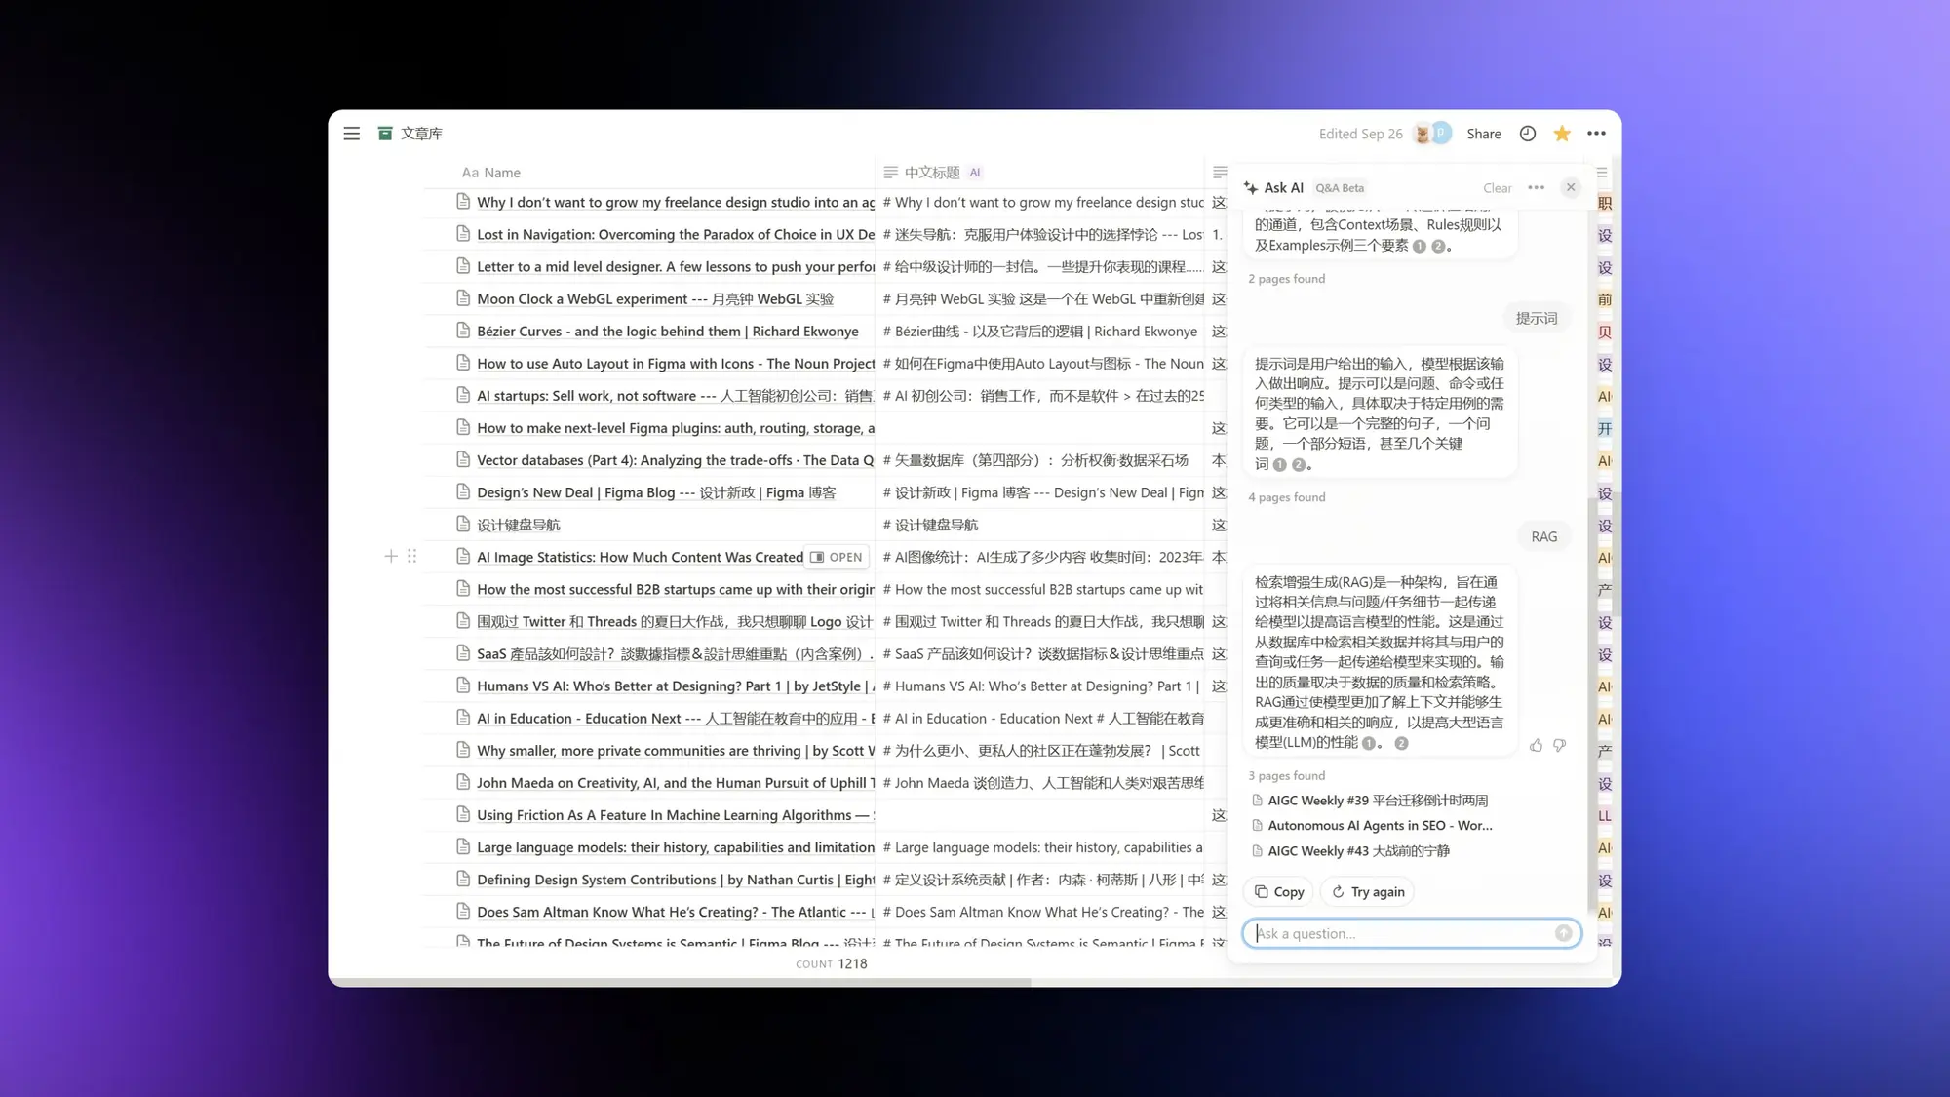Image resolution: width=1950 pixels, height=1097 pixels.
Task: Close the Ask AI panel
Action: pyautogui.click(x=1571, y=187)
